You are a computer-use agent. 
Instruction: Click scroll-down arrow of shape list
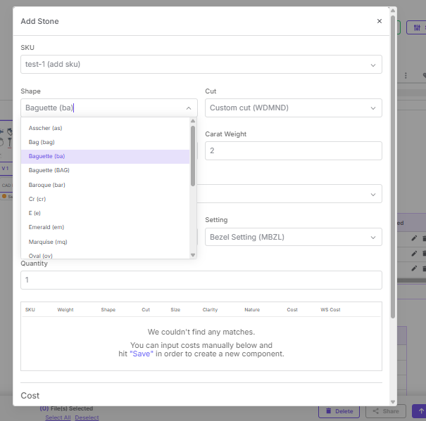(193, 254)
